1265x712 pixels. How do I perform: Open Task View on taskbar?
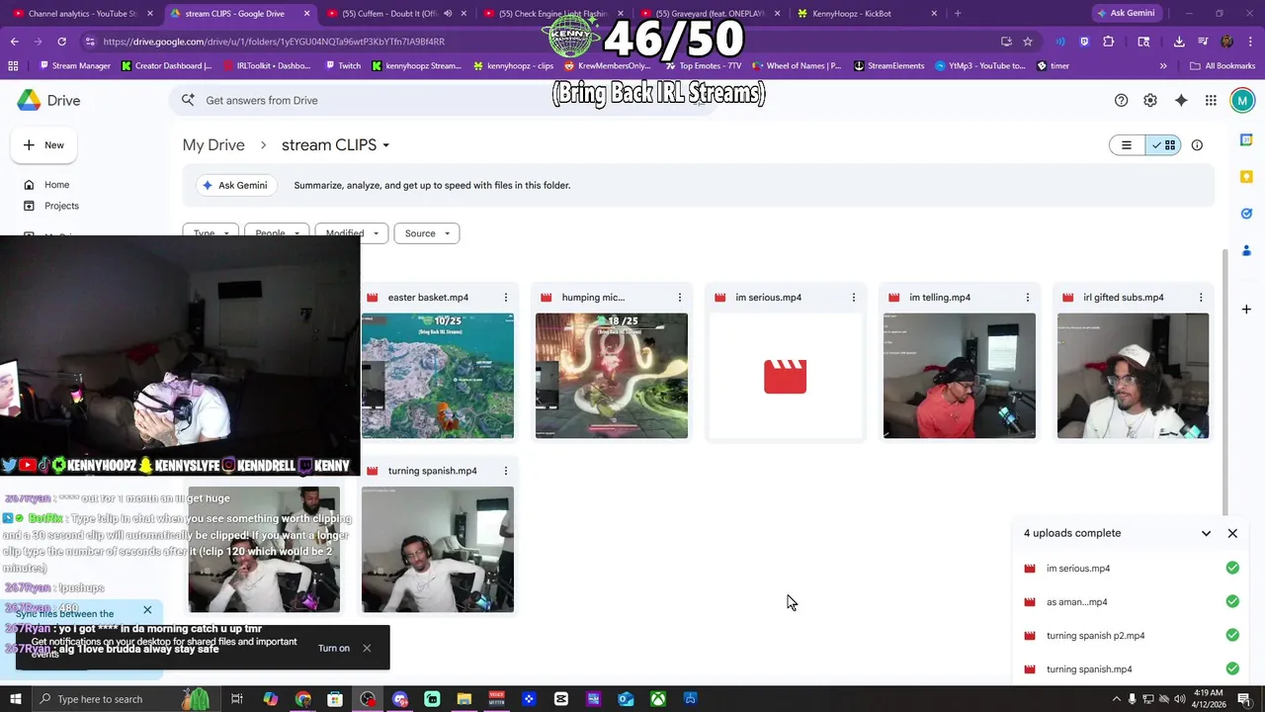point(237,699)
